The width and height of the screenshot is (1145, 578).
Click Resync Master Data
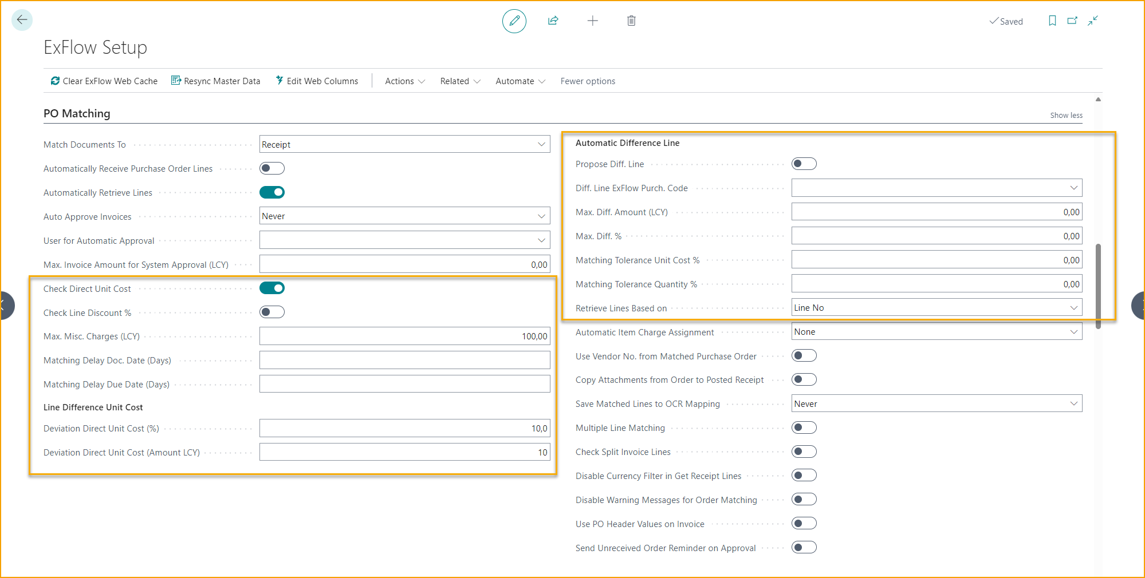216,81
